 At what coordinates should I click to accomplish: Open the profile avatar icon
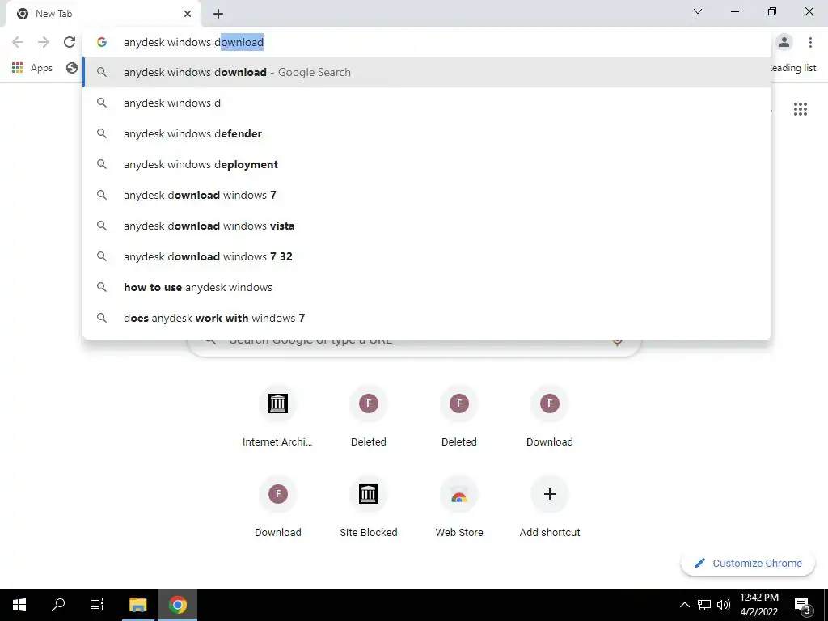(784, 42)
